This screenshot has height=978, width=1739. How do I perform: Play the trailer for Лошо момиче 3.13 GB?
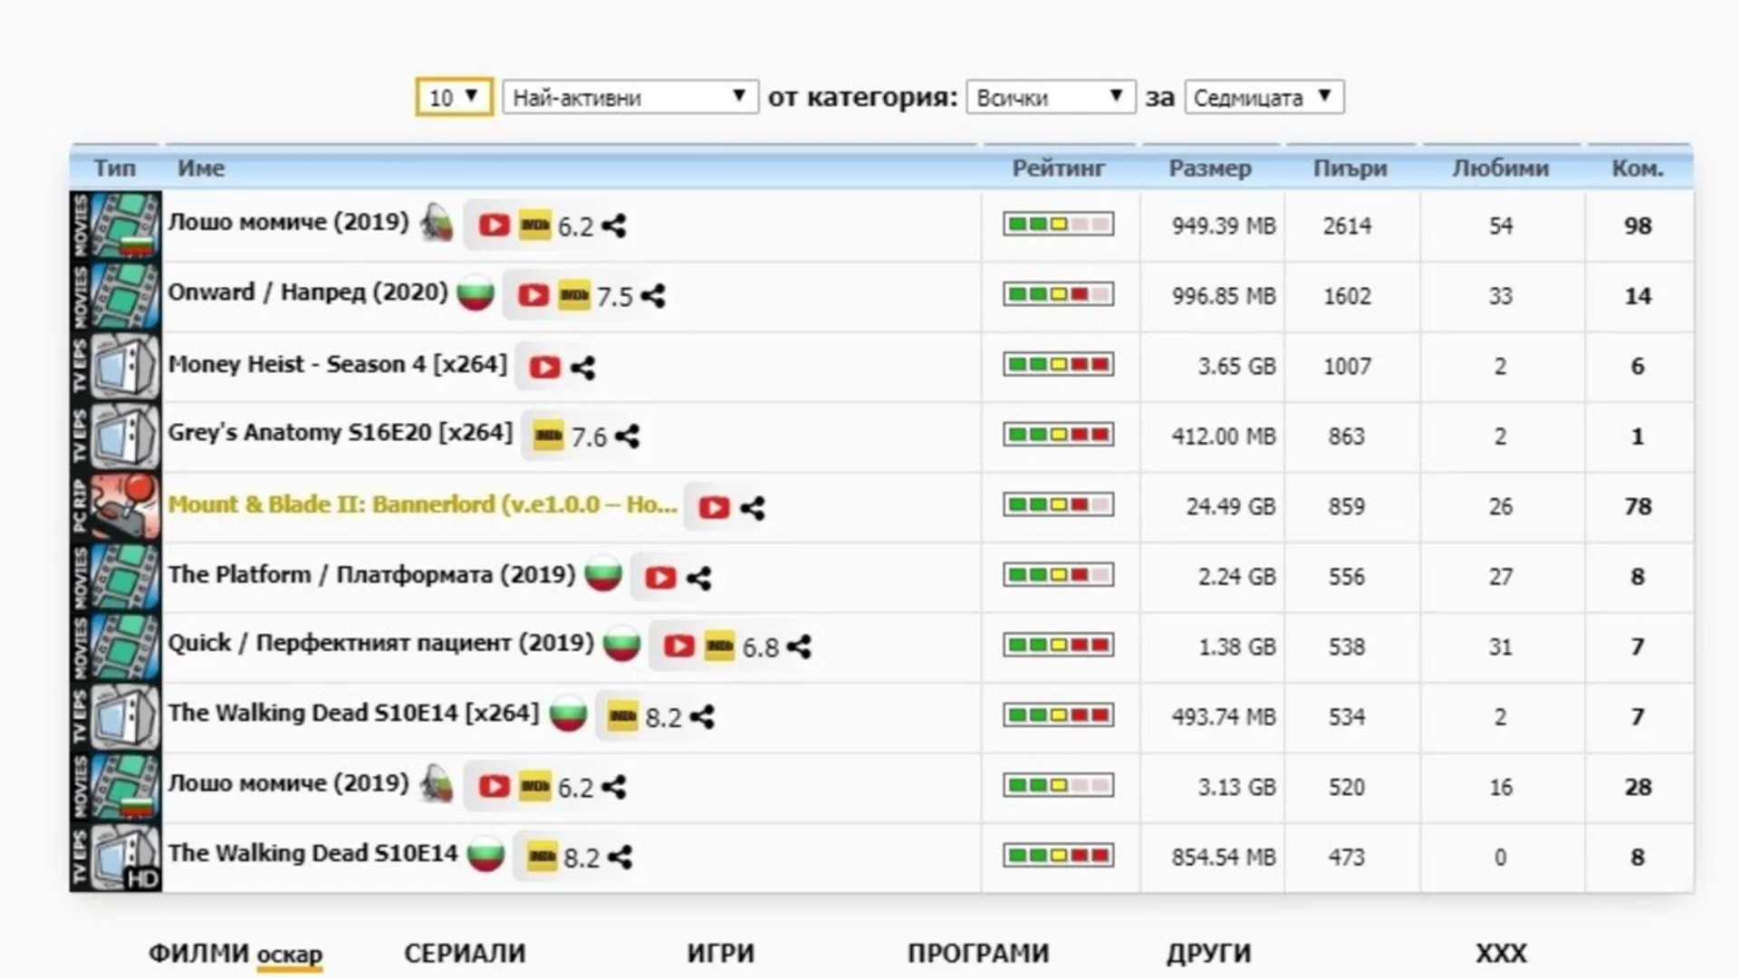click(x=494, y=786)
